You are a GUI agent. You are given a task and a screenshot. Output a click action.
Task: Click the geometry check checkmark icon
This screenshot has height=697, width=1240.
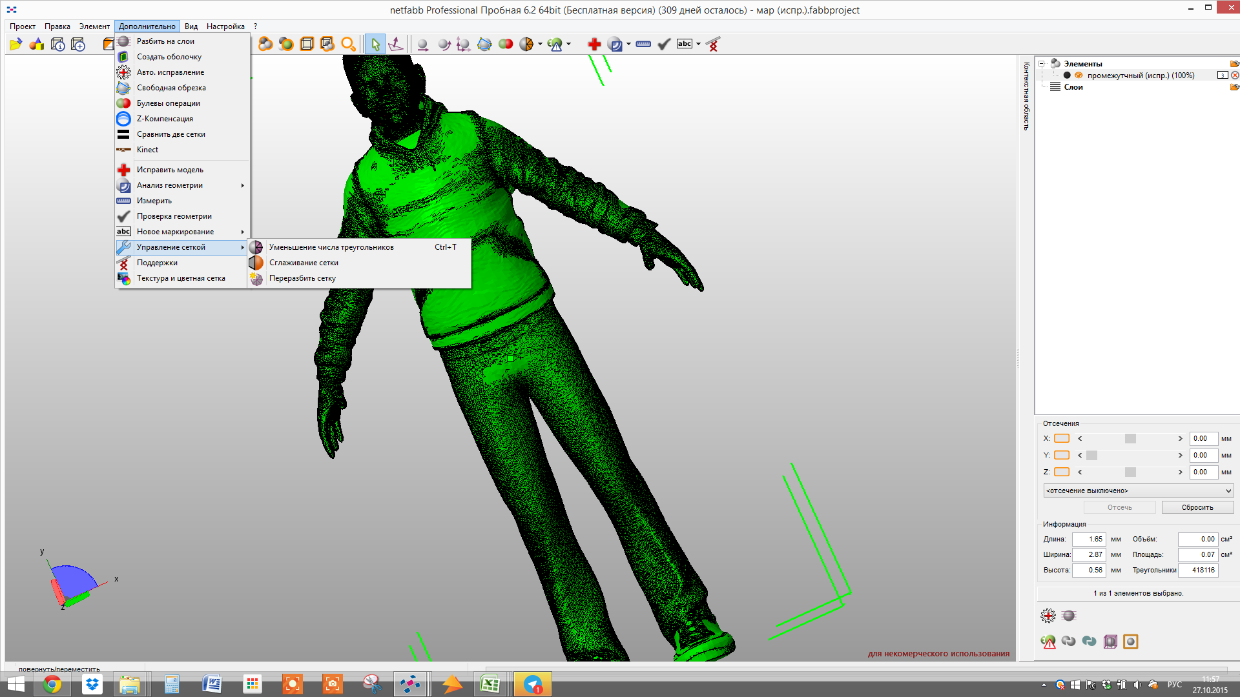(664, 43)
